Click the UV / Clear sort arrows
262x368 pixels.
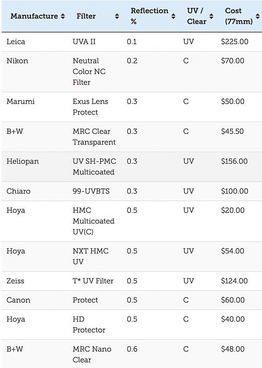click(x=211, y=16)
